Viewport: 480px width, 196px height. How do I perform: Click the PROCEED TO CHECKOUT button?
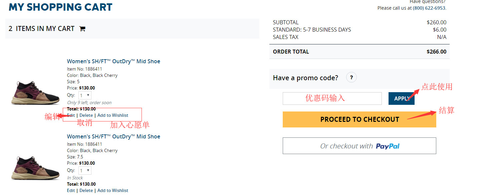pyautogui.click(x=359, y=119)
